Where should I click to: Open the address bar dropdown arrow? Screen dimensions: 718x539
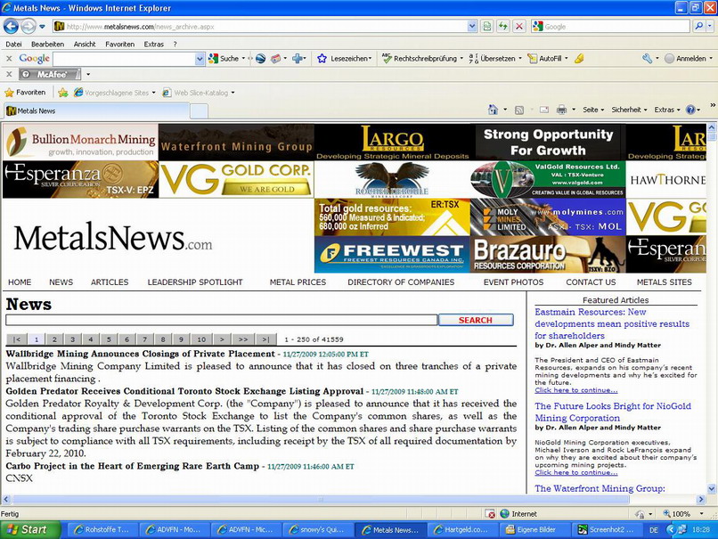472,27
